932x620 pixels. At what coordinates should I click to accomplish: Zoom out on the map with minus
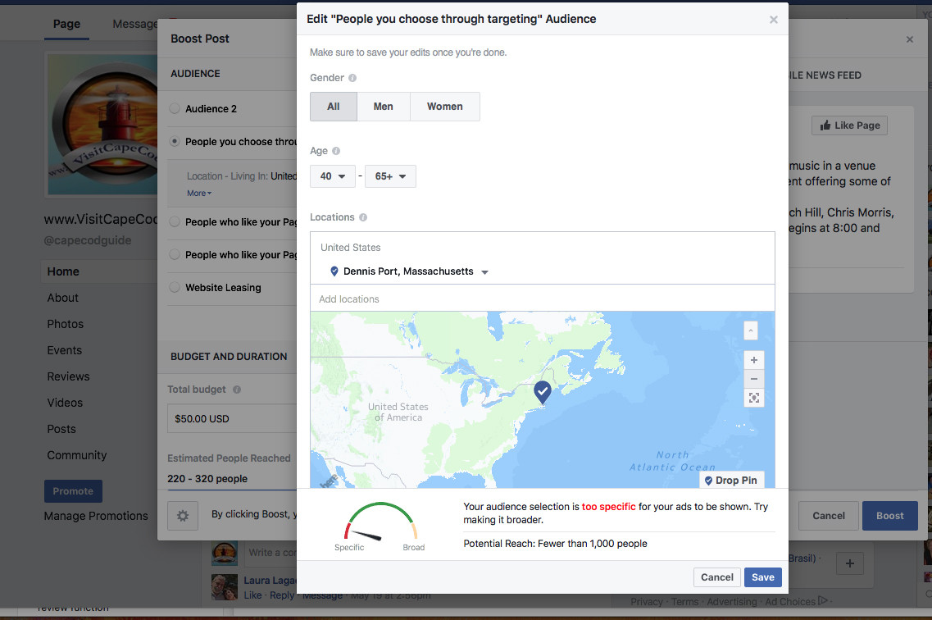(753, 379)
